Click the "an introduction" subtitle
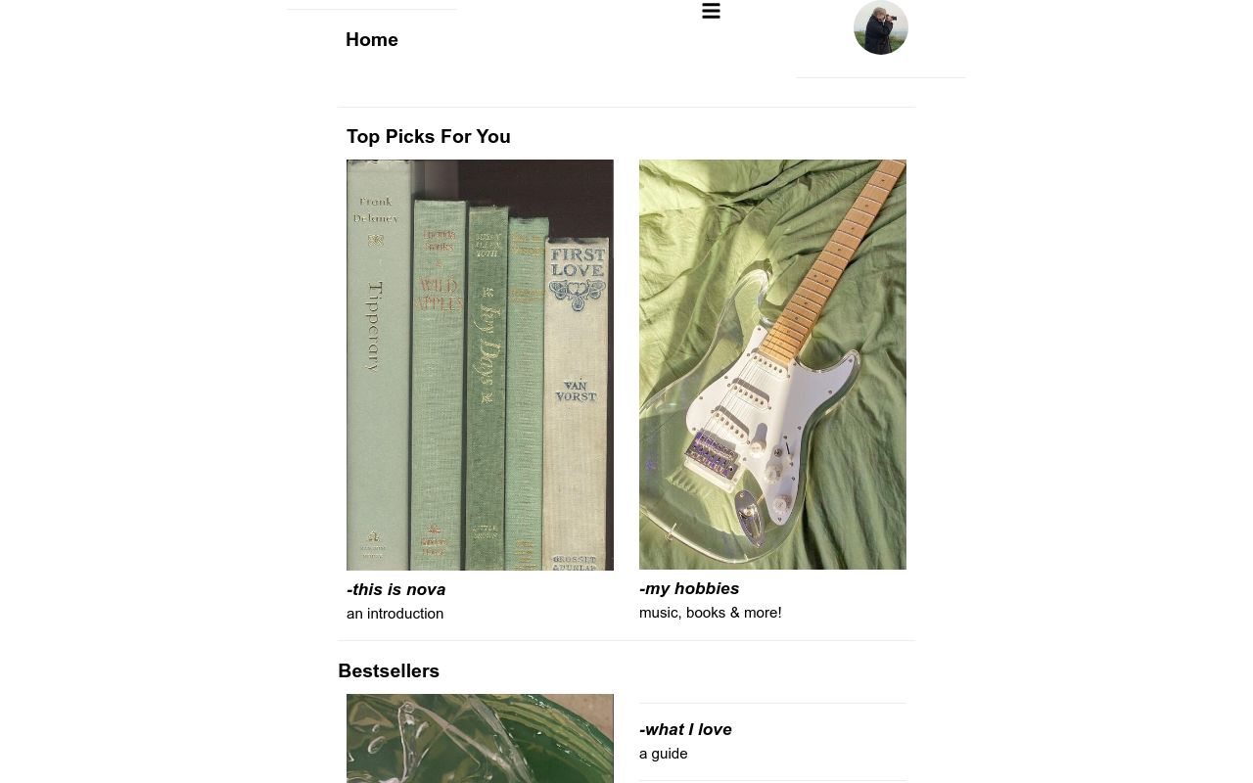Screen dimensions: 1253x783 click(394, 614)
